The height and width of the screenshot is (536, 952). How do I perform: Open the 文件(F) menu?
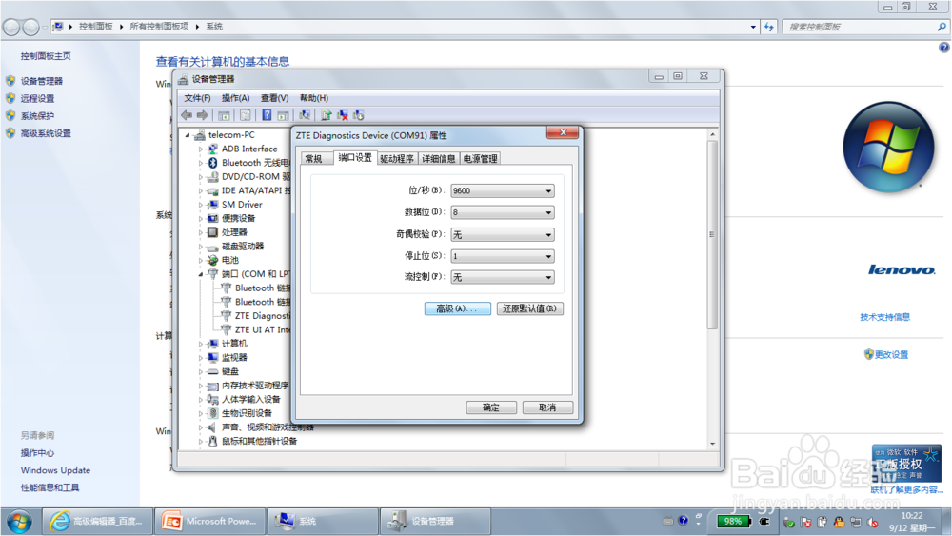tap(197, 98)
